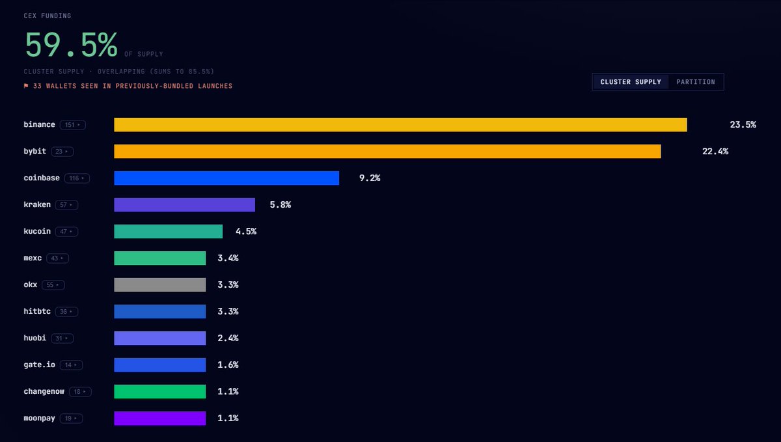The width and height of the screenshot is (781, 442).
Task: Click the 1.6% value for gate.io
Action: pyautogui.click(x=228, y=365)
